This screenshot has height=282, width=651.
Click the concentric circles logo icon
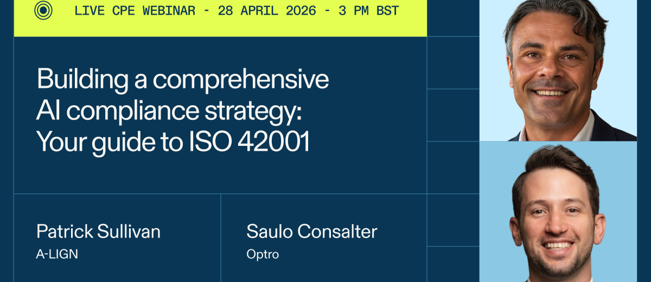point(43,11)
